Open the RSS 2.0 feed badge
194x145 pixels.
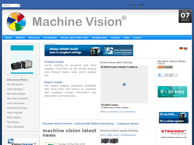(x=165, y=67)
